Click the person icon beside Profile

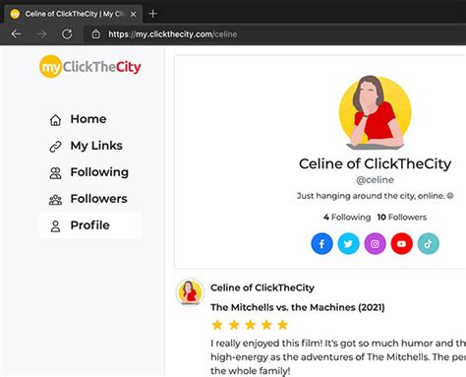pyautogui.click(x=55, y=226)
